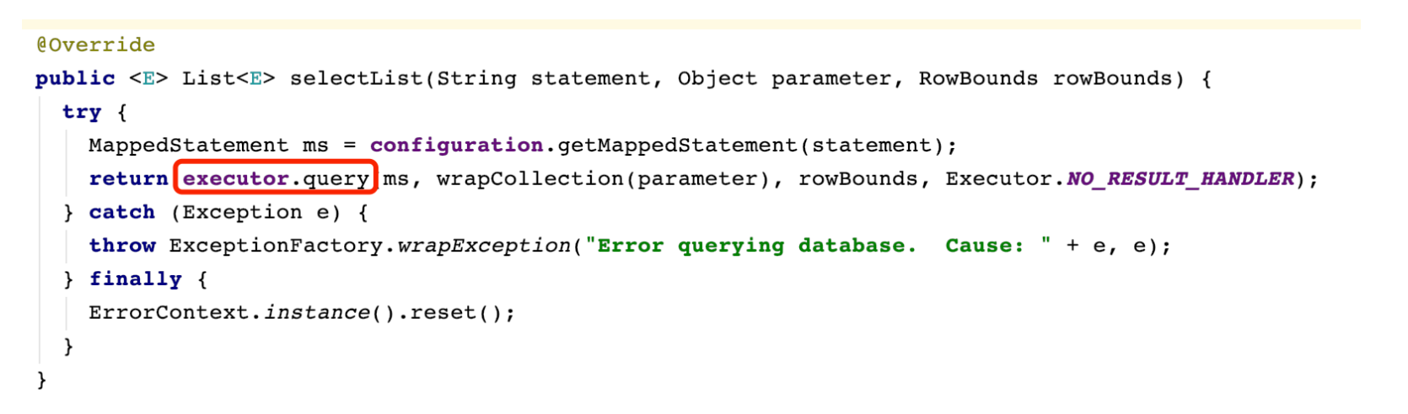Click the @Override annotation
This screenshot has width=1408, height=414.
coord(95,45)
